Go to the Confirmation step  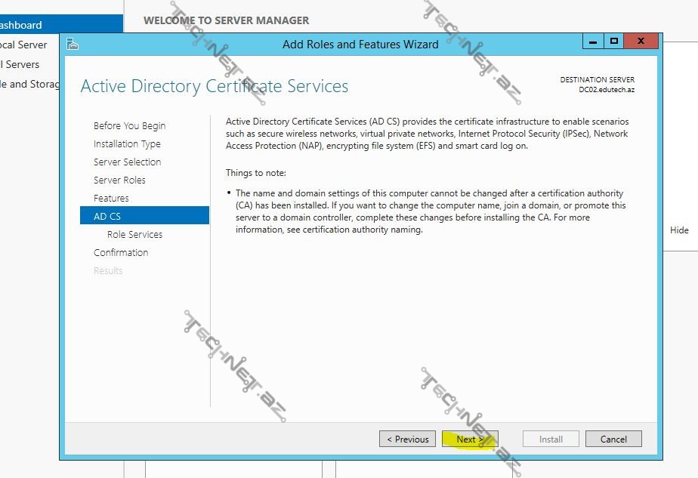click(x=121, y=253)
